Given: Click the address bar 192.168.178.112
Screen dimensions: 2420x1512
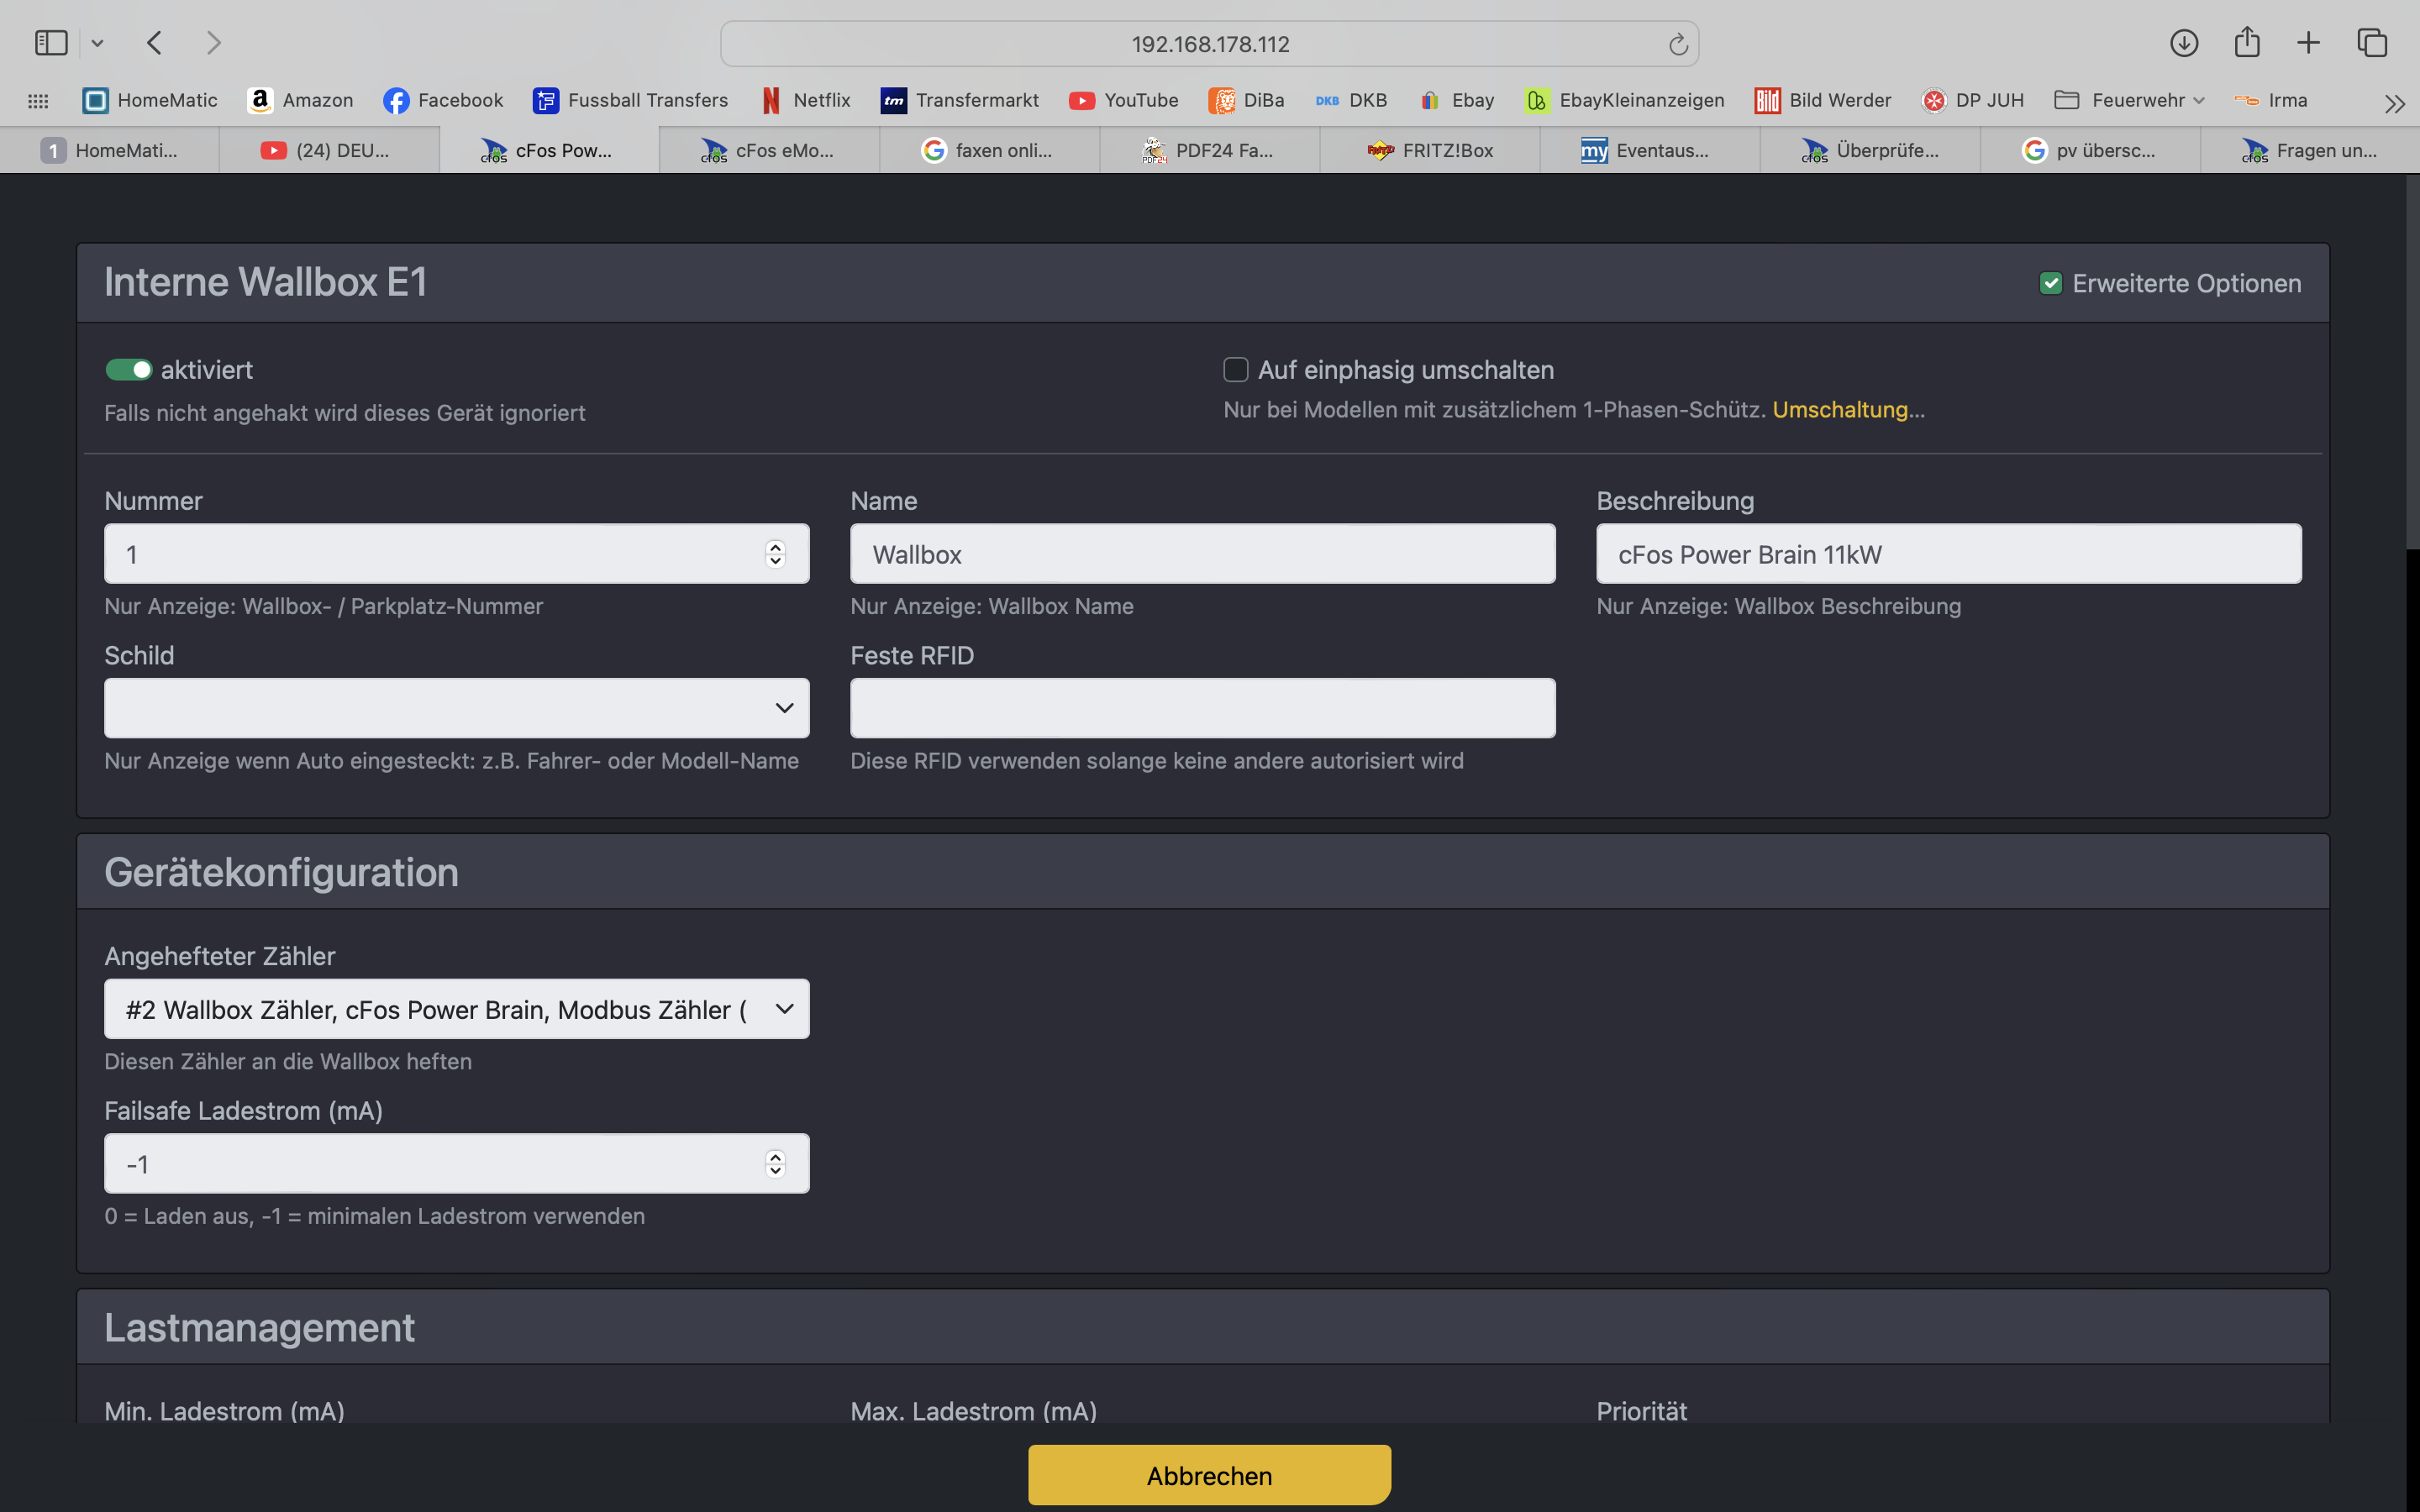Looking at the screenshot, I should [x=1210, y=44].
